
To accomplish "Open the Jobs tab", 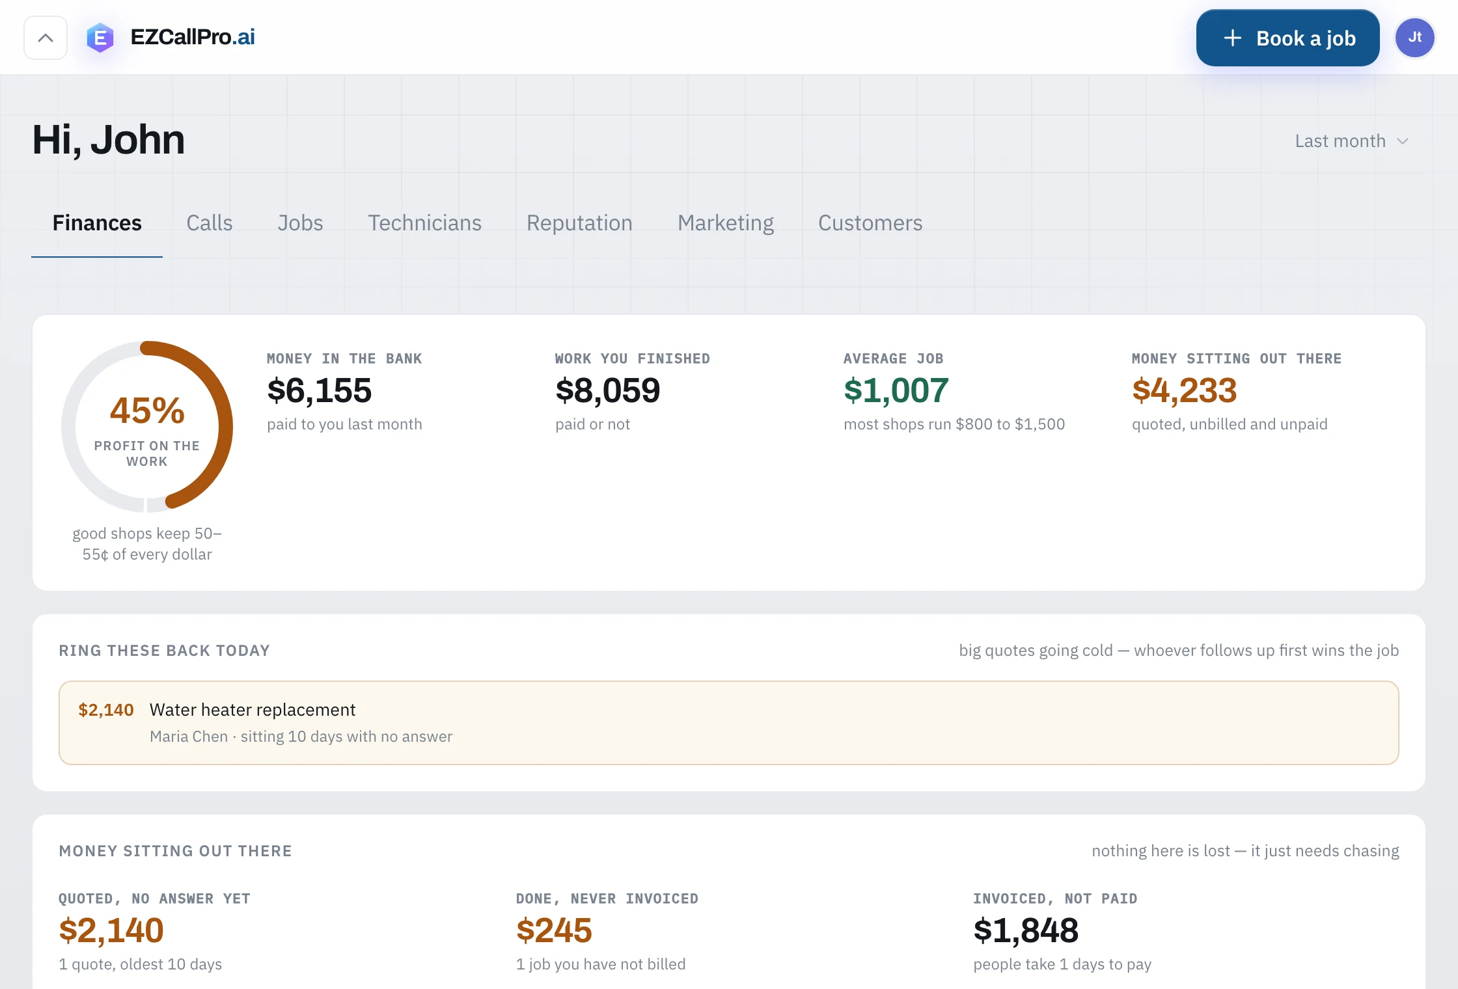I will 300,223.
